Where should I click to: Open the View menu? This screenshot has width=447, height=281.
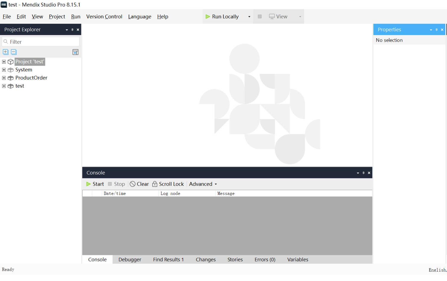pyautogui.click(x=37, y=17)
